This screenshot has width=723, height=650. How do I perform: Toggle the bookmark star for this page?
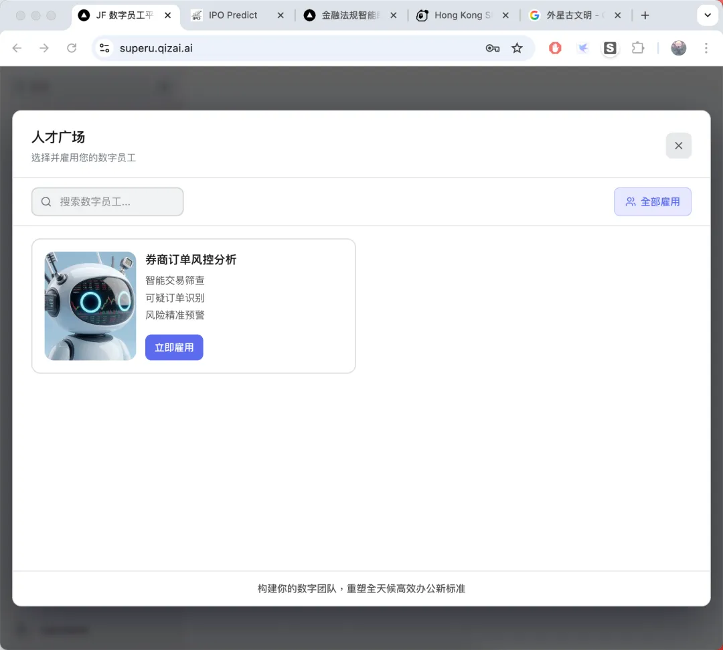(517, 48)
